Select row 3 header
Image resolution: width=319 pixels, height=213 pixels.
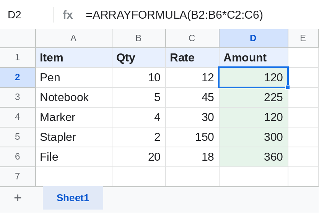(x=18, y=97)
